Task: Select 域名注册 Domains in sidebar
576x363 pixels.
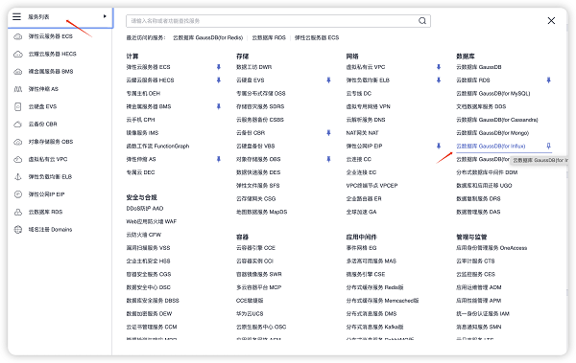Action: tap(50, 230)
